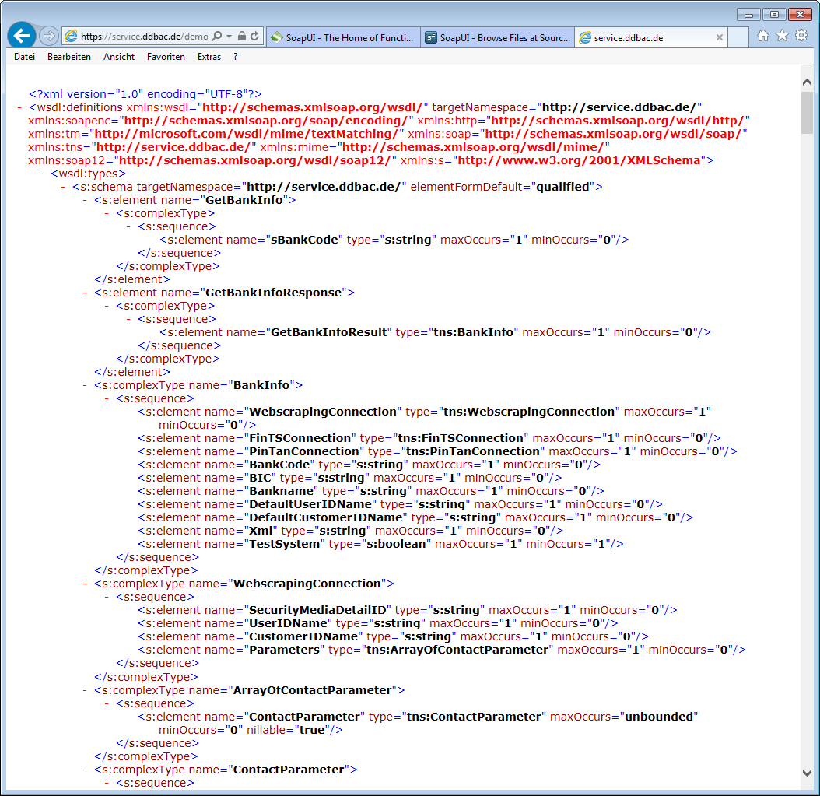
Task: Open the Home page icon
Action: point(763,36)
